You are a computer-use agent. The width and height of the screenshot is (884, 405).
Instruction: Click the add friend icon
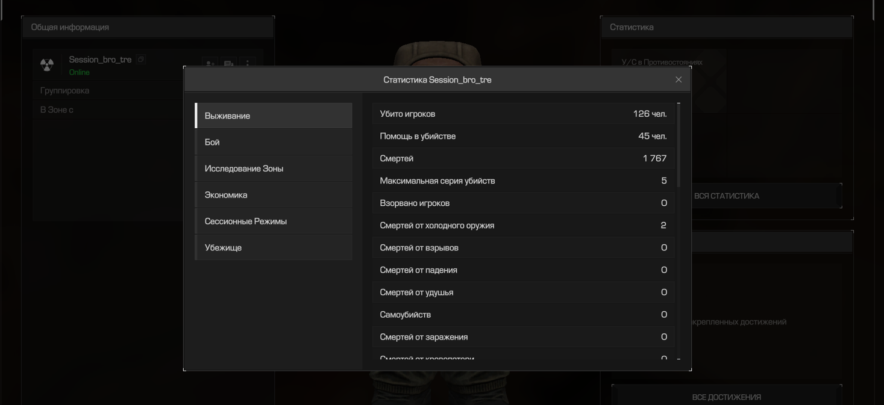[210, 64]
